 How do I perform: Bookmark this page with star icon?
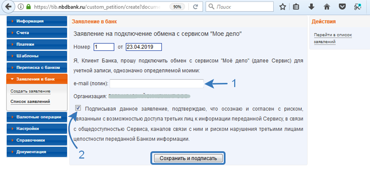(x=282, y=7)
